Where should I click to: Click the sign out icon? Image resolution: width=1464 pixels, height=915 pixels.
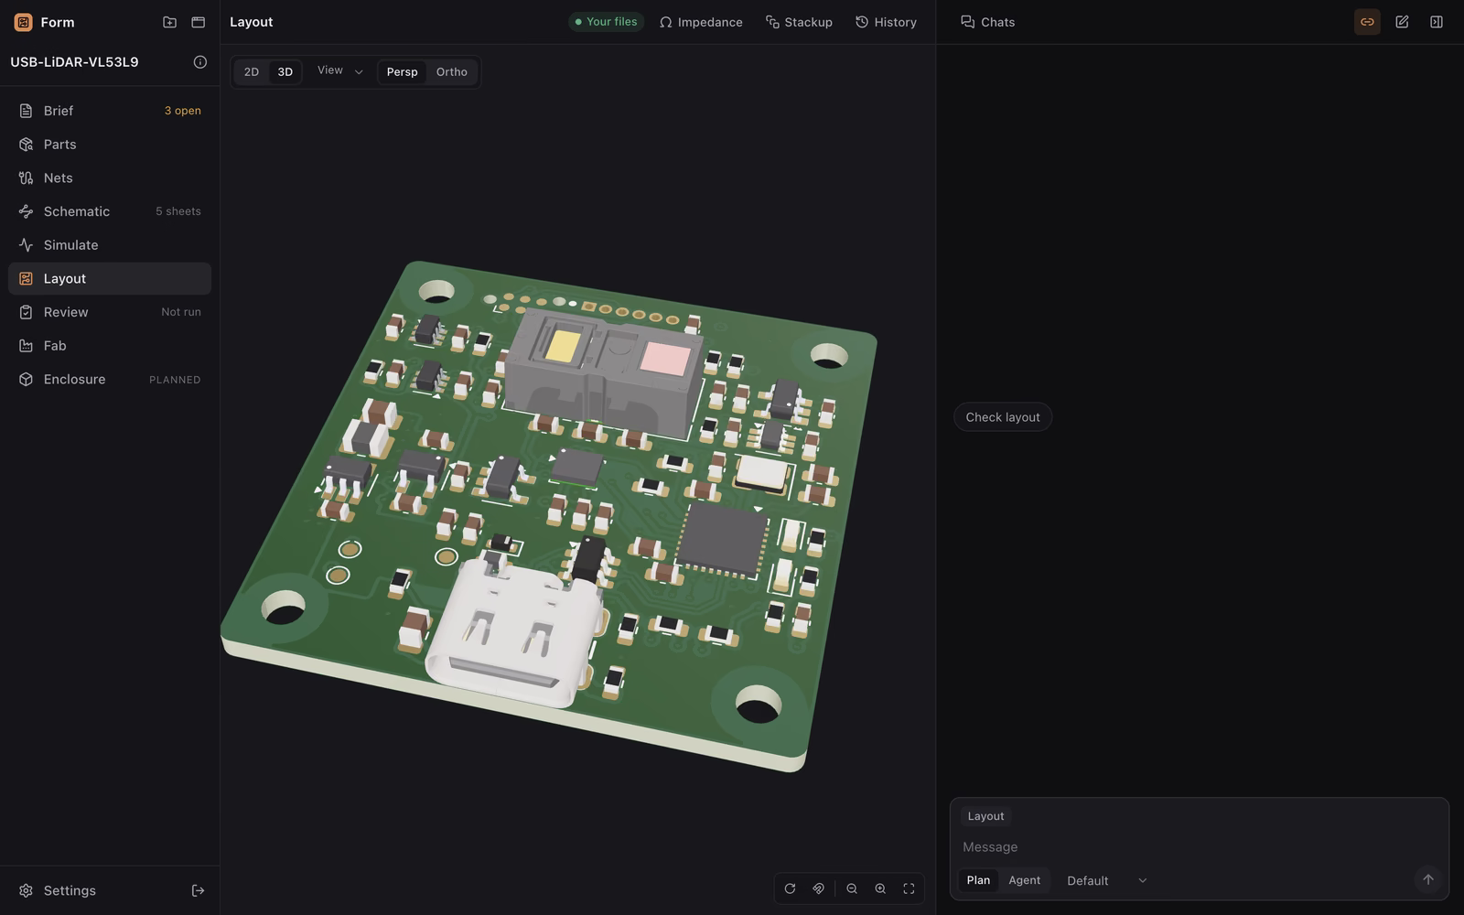point(198,890)
